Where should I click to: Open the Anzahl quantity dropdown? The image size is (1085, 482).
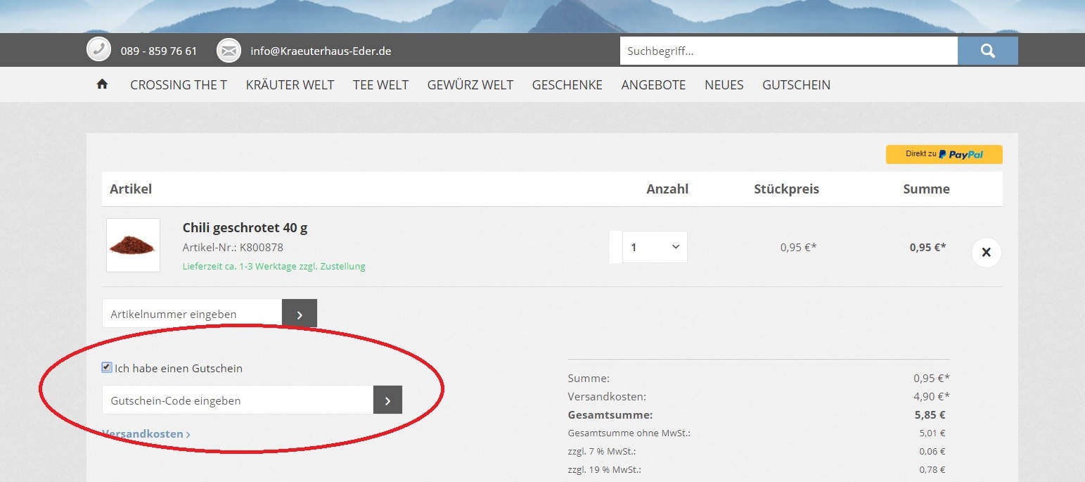[655, 247]
